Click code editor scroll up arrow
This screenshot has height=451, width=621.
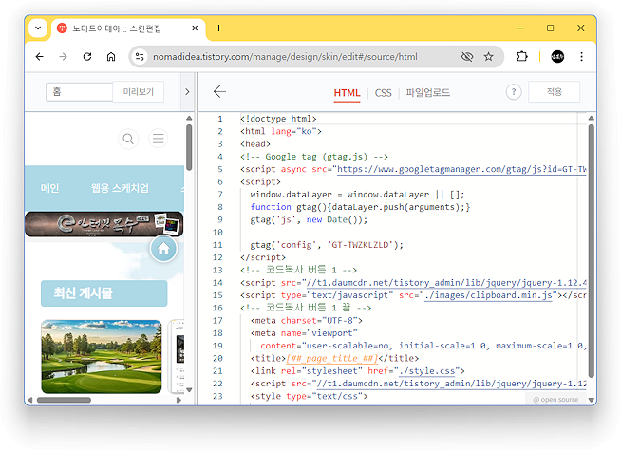coord(591,118)
